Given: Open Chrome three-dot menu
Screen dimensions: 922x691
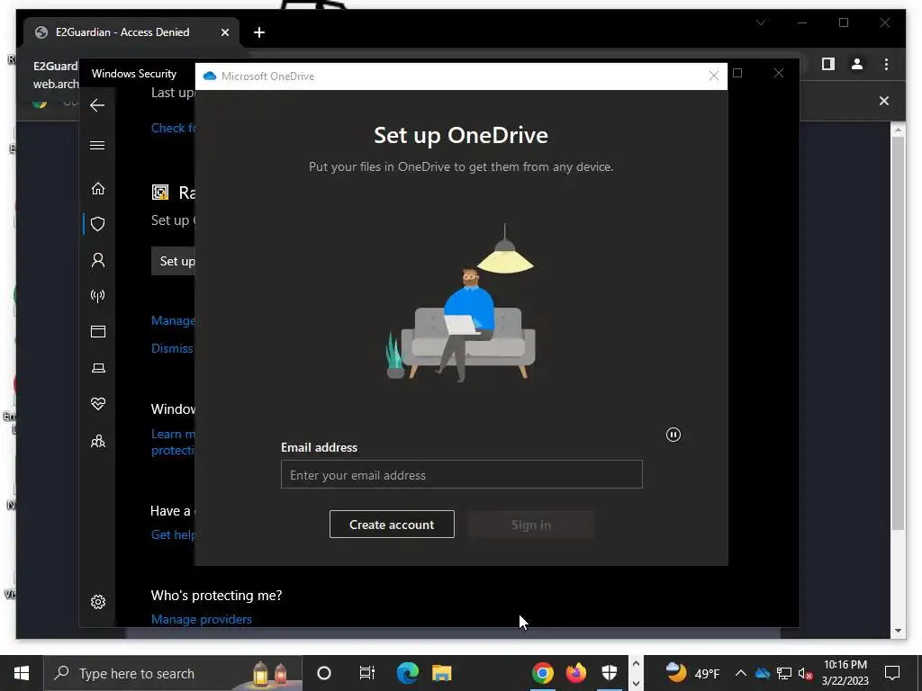Looking at the screenshot, I should pos(886,64).
